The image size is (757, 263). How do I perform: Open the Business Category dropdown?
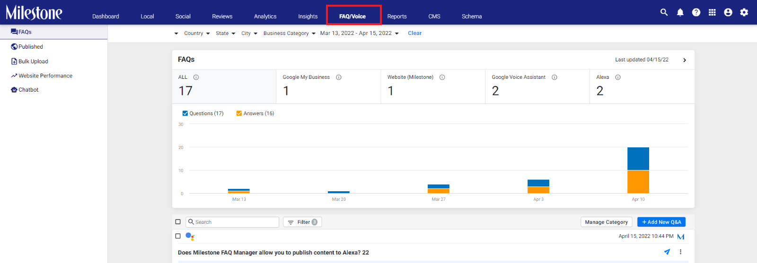point(290,34)
